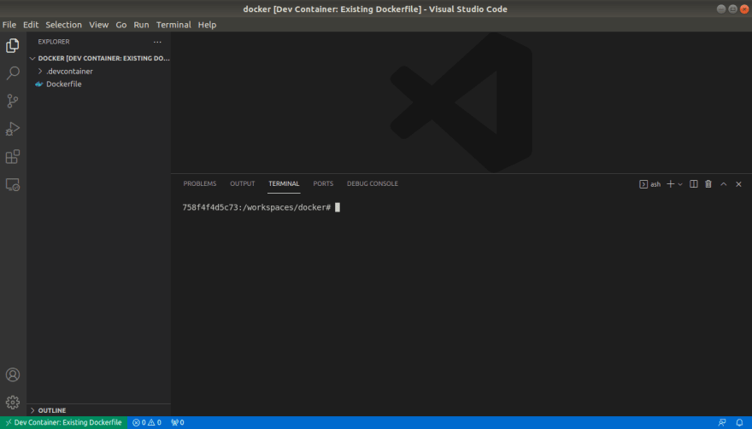Open notifications bell icon
The image size is (752, 429).
point(739,422)
